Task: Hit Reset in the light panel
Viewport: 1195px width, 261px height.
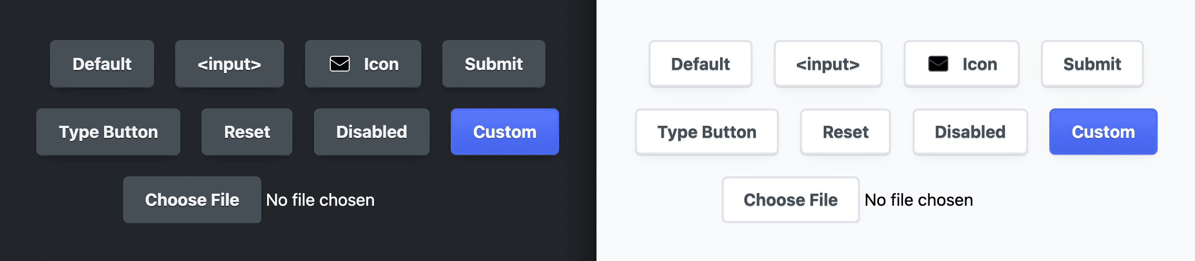Action: pos(845,132)
